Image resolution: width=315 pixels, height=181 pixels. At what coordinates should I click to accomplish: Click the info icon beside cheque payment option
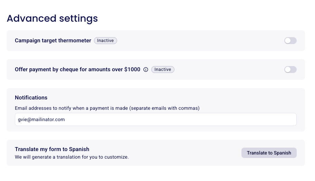click(146, 70)
